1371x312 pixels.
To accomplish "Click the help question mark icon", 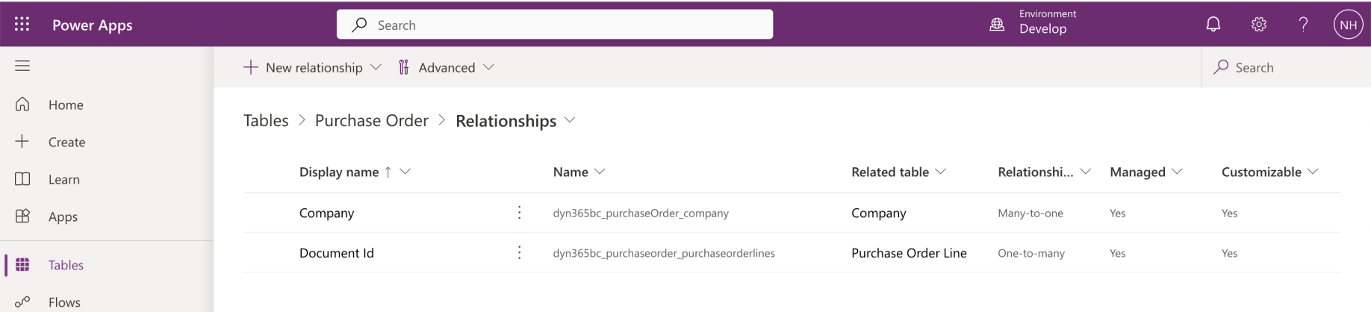I will pos(1303,25).
